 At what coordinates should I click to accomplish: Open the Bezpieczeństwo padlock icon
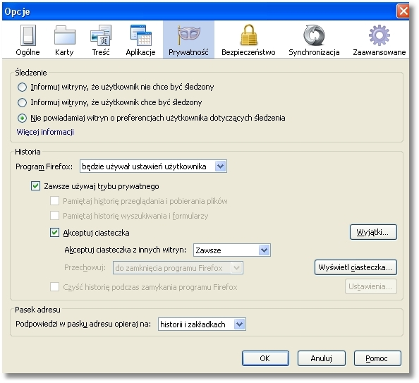point(248,35)
